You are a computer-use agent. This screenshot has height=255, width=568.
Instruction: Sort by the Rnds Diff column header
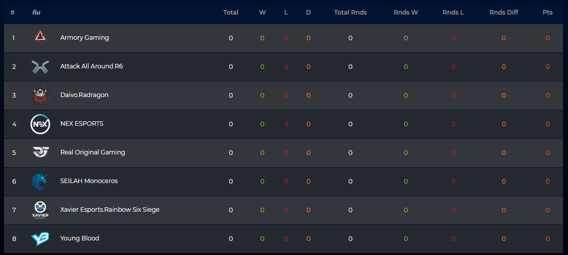(504, 12)
